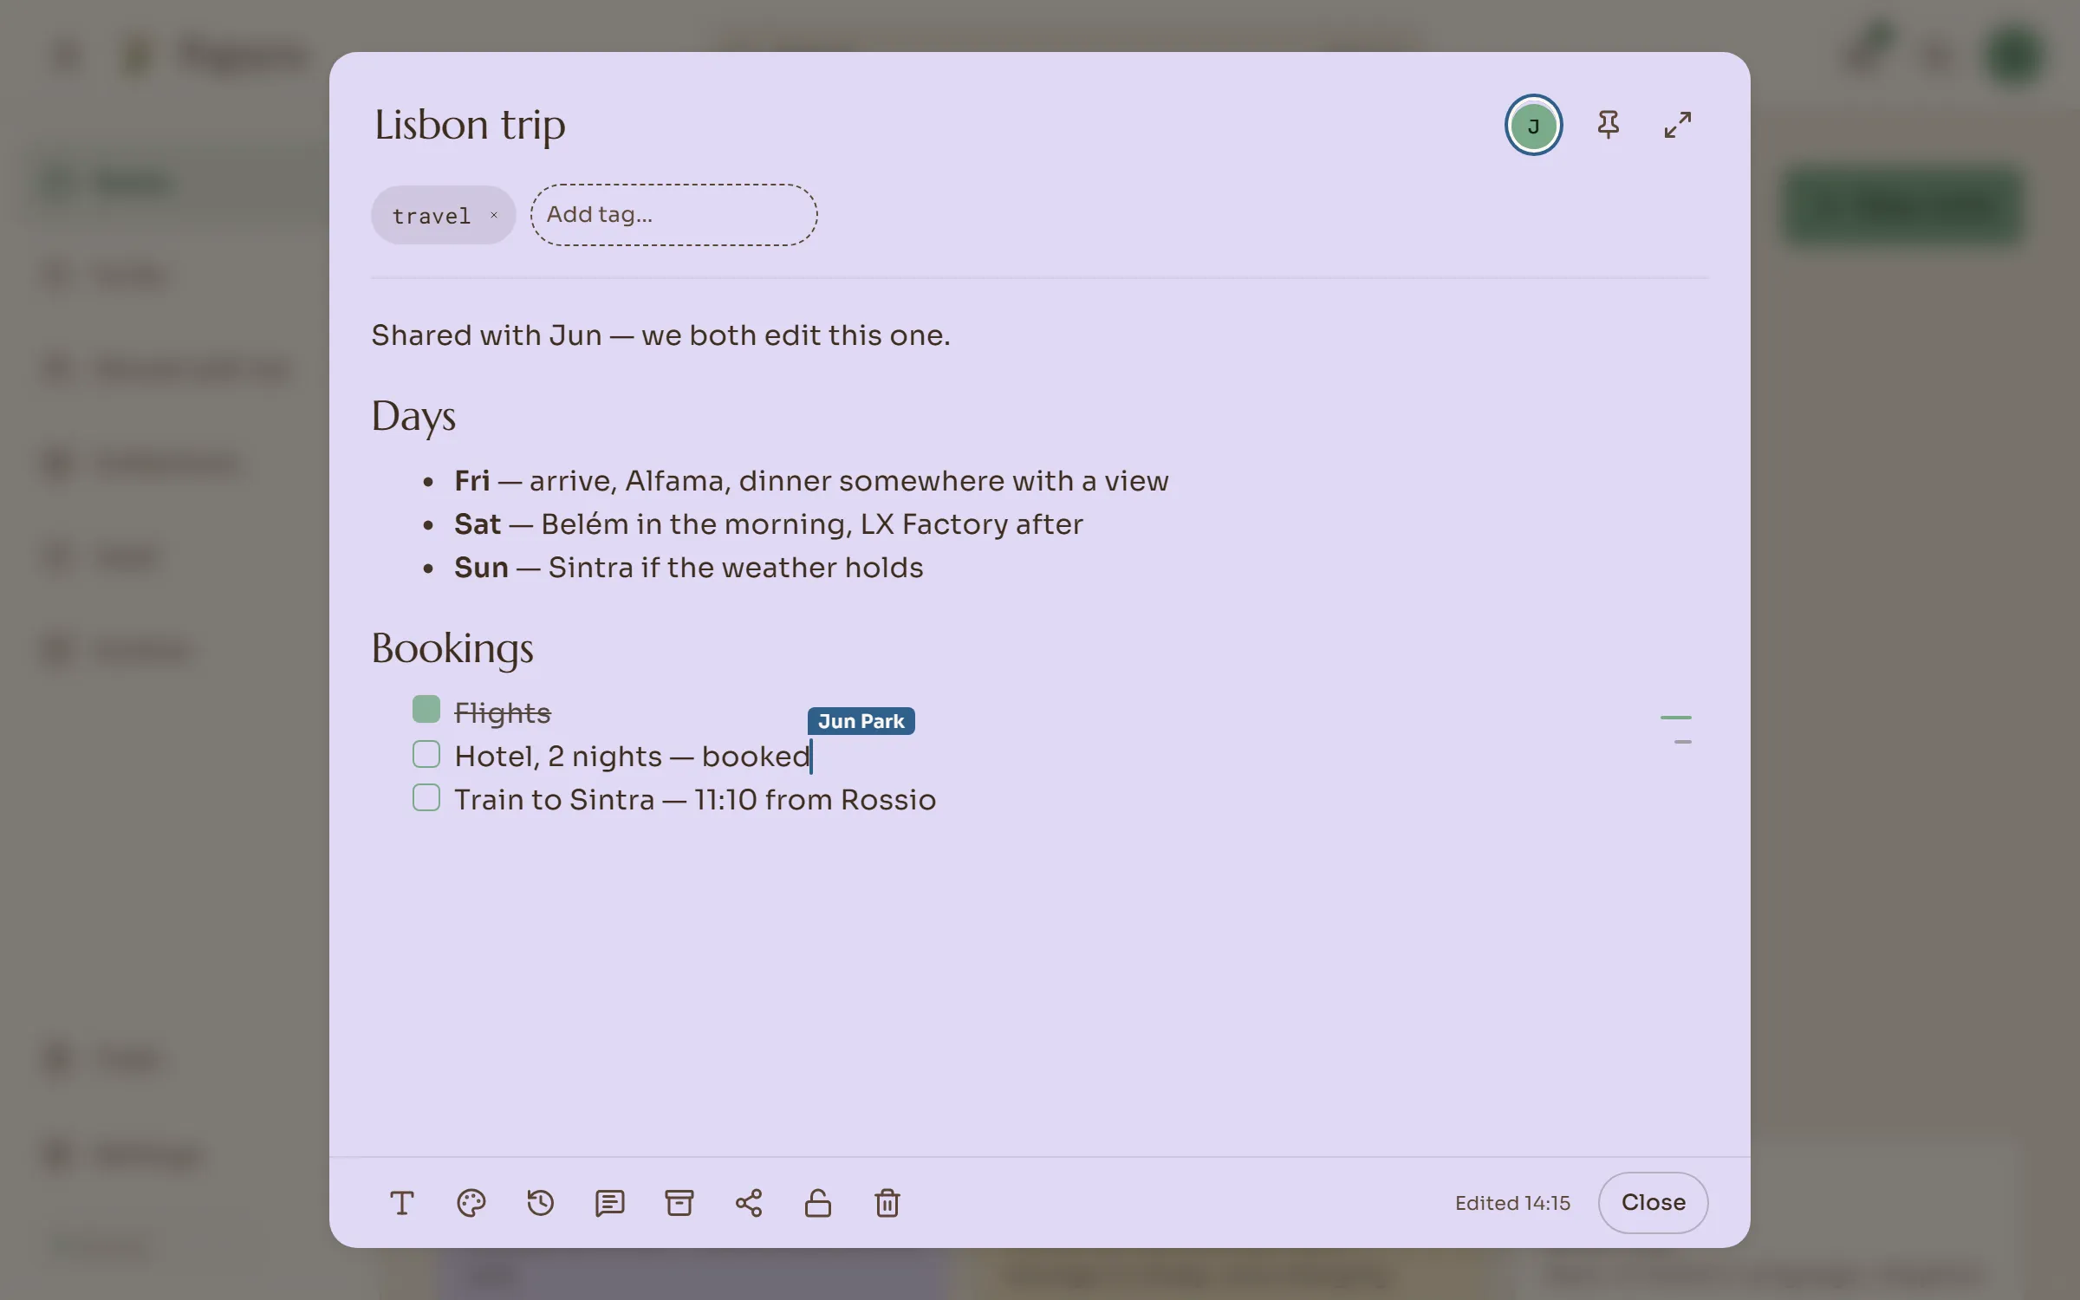The image size is (2080, 1300).
Task: Archive this note
Action: (x=679, y=1203)
